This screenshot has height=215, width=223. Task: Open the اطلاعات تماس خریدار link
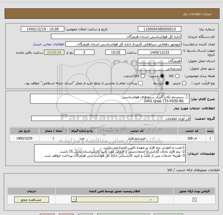[x=49, y=44]
